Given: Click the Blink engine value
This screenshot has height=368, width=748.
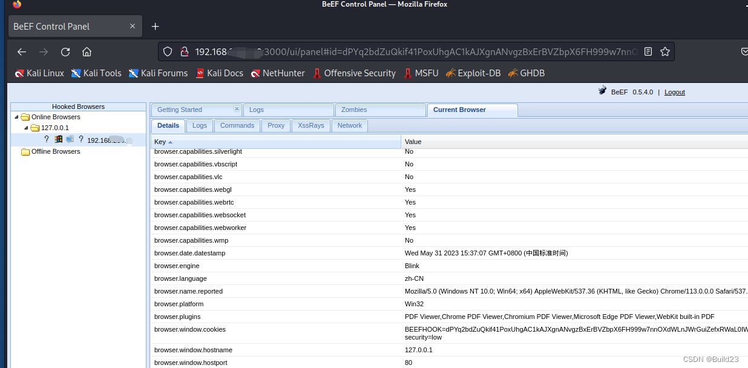Looking at the screenshot, I should 412,266.
